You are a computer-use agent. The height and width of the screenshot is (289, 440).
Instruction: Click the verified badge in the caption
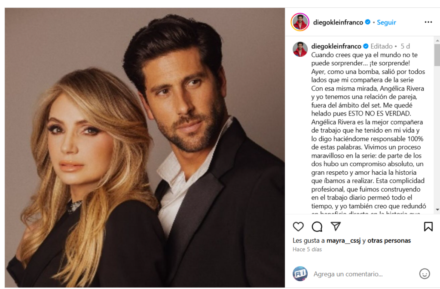366,46
